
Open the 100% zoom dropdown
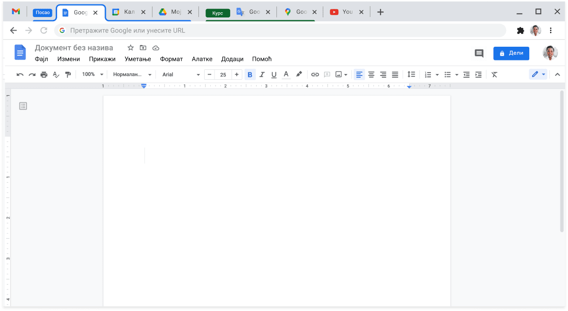coord(92,75)
